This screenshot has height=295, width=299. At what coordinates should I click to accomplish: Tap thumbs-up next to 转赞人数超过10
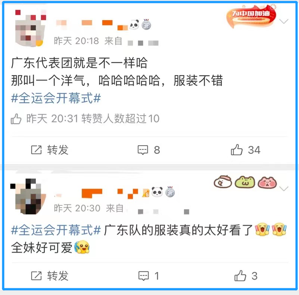[x=16, y=119]
